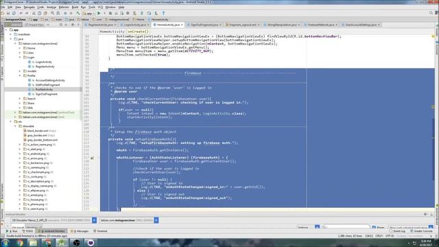This screenshot has height=247, width=439.
Task: Open the TODO tool window
Action: point(27,231)
